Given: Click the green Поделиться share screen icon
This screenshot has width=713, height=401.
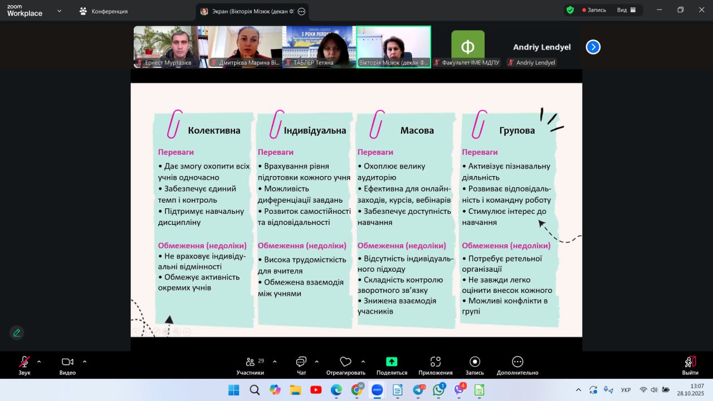Looking at the screenshot, I should 392,361.
